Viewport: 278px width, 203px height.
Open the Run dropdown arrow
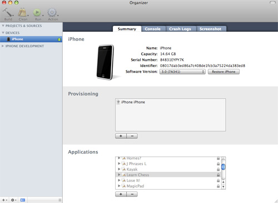[x=43, y=16]
